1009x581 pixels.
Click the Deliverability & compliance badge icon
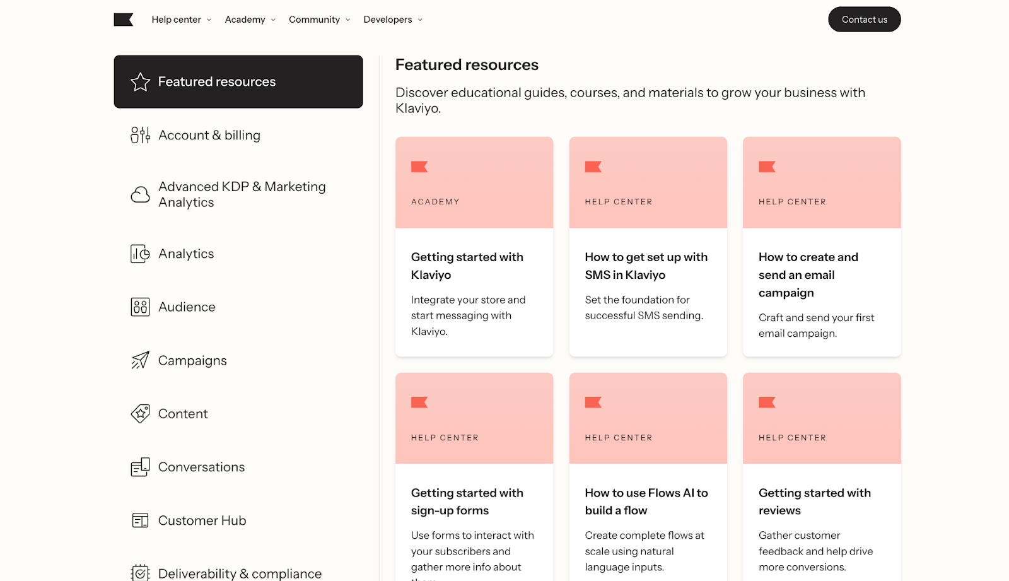140,573
